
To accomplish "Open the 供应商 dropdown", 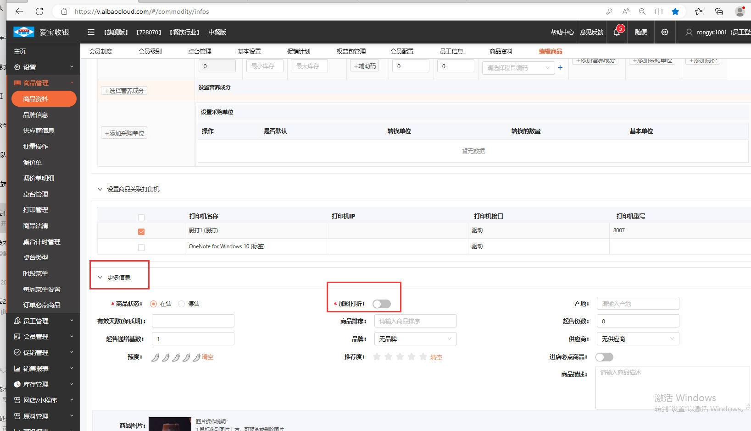I will pyautogui.click(x=637, y=339).
